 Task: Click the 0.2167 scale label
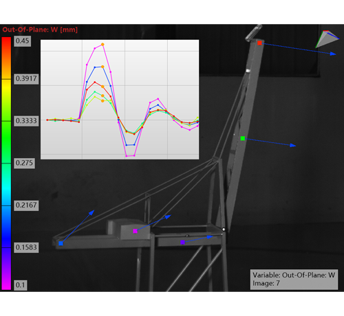pos(26,205)
